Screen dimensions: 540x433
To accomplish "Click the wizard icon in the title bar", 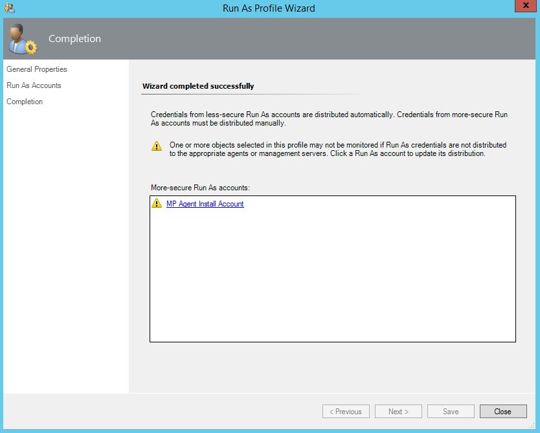I will coord(8,8).
